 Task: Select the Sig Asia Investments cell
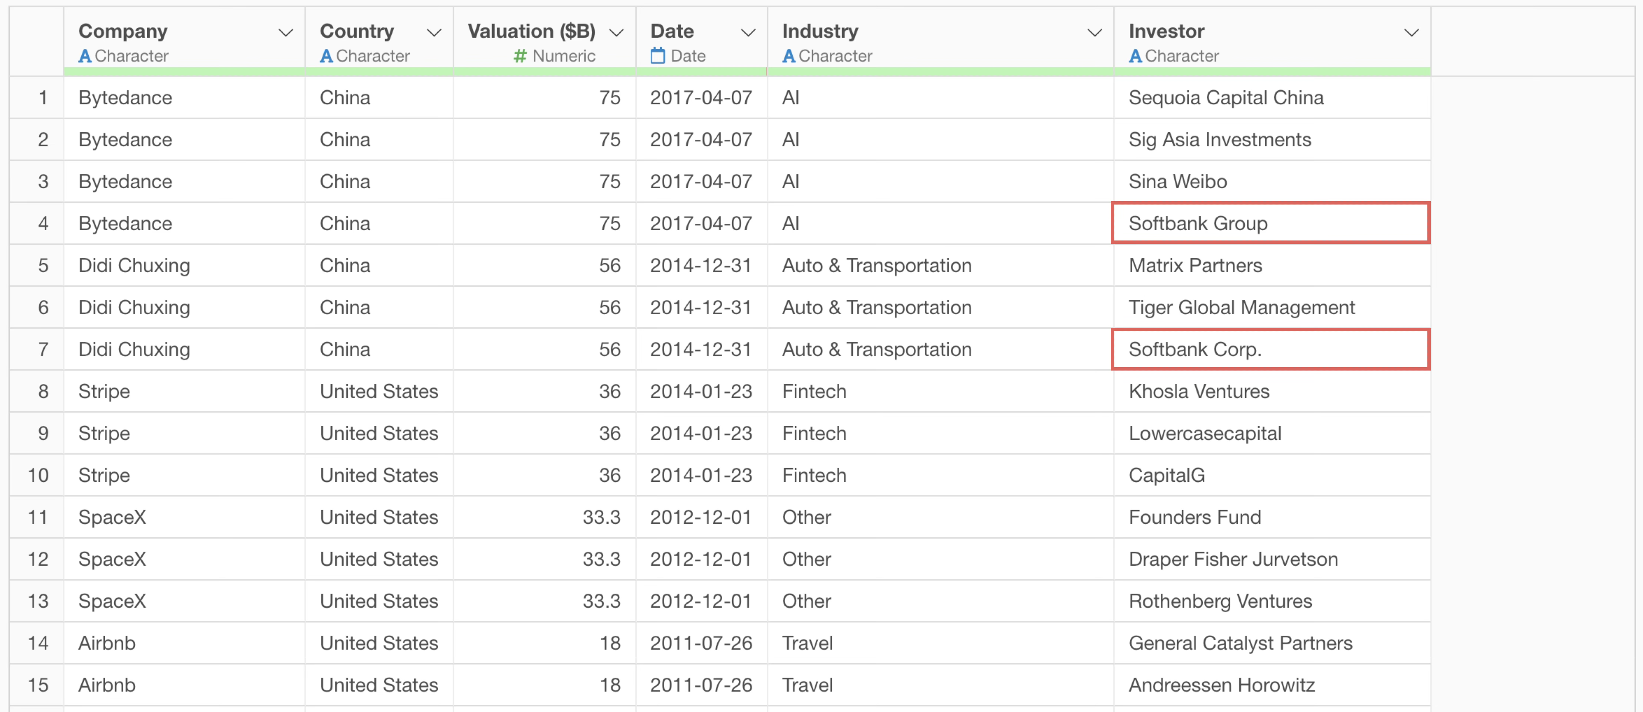click(x=1272, y=139)
